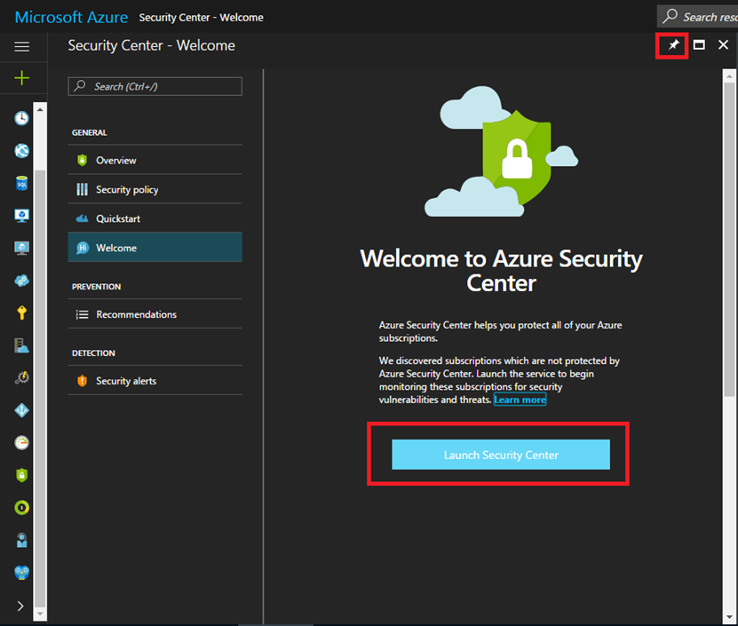The image size is (738, 626).
Task: Click the sidebar scrollbar up arrow
Action: coord(40,109)
